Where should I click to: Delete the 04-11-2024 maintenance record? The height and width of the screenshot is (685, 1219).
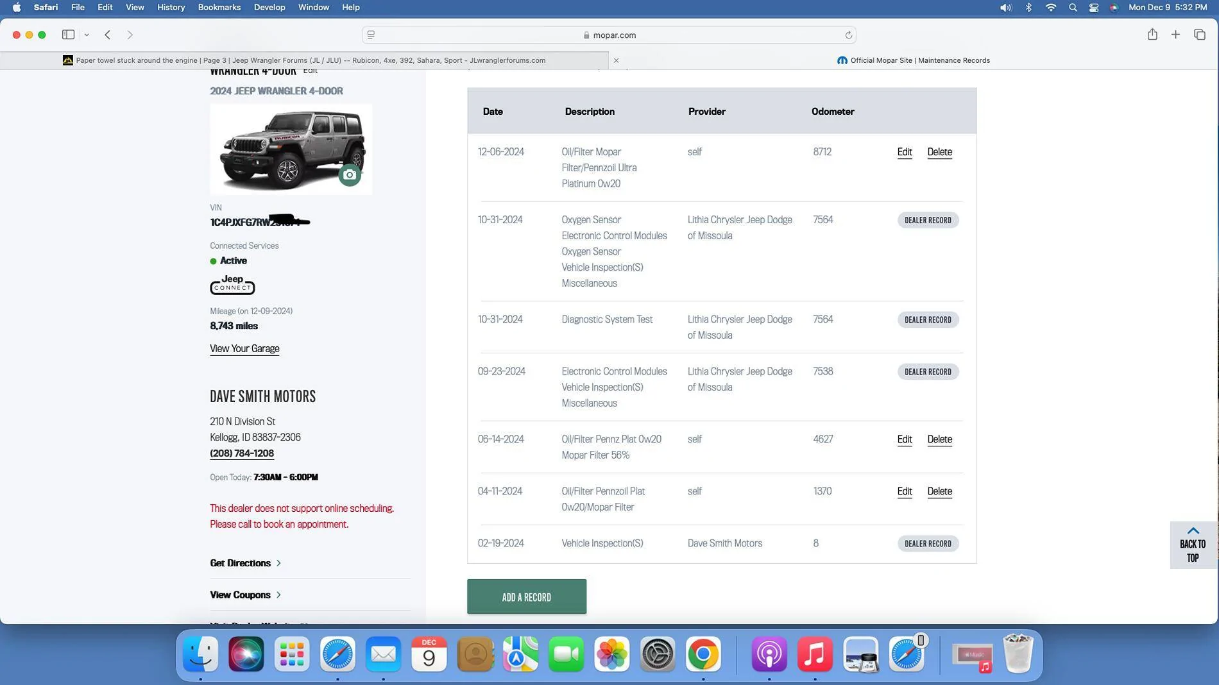point(939,491)
